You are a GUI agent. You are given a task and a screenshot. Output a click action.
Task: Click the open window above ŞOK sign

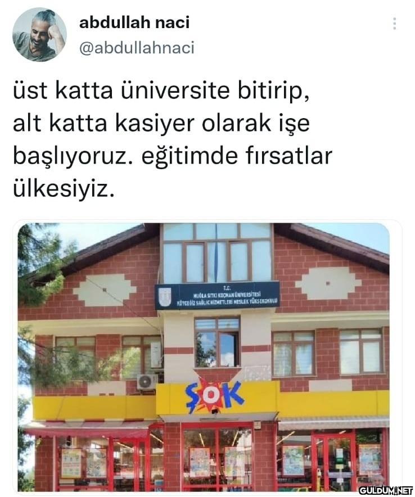tap(217, 342)
